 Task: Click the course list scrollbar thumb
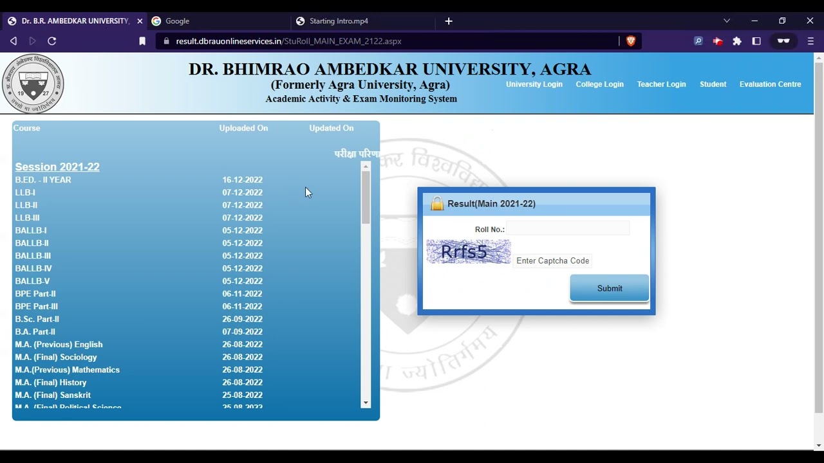(x=366, y=198)
